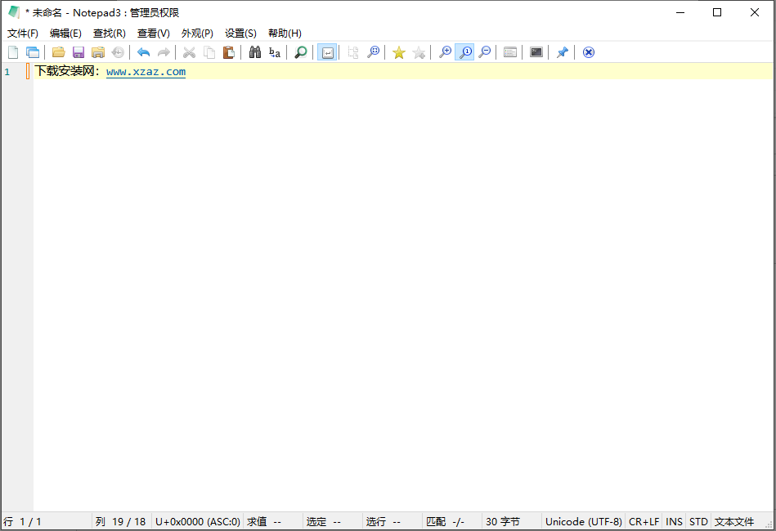Click the Replace 'b→a' icon
The height and width of the screenshot is (531, 776).
(275, 52)
